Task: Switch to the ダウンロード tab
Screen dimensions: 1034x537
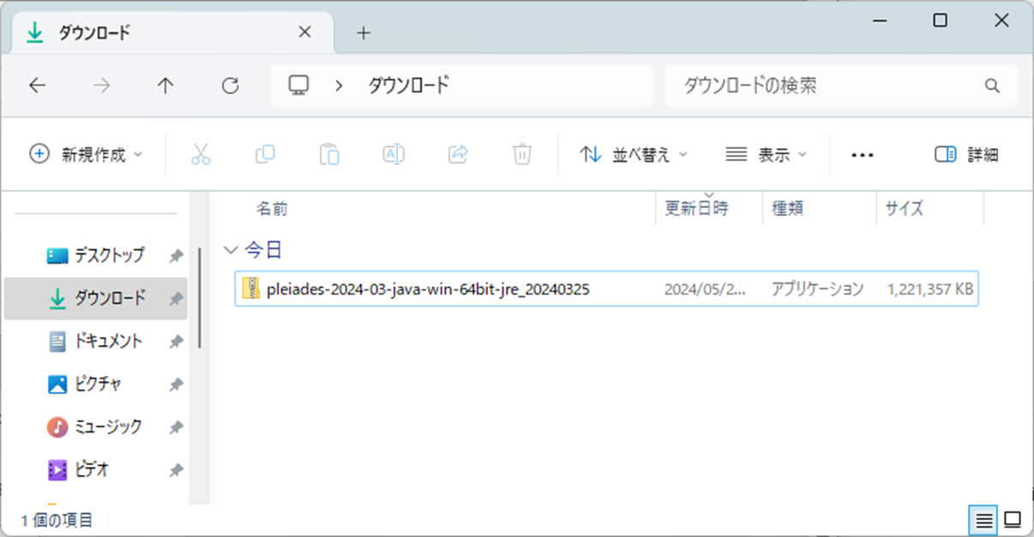Action: pos(92,31)
